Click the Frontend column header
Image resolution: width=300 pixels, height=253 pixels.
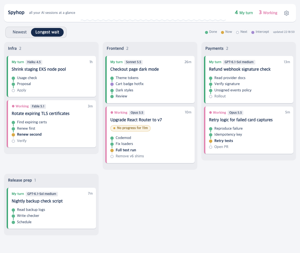tap(115, 48)
